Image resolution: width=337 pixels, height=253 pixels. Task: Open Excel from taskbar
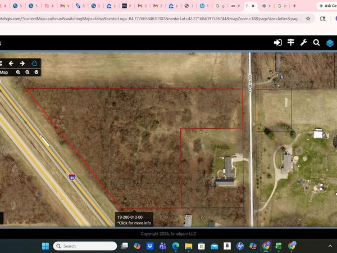point(279,246)
